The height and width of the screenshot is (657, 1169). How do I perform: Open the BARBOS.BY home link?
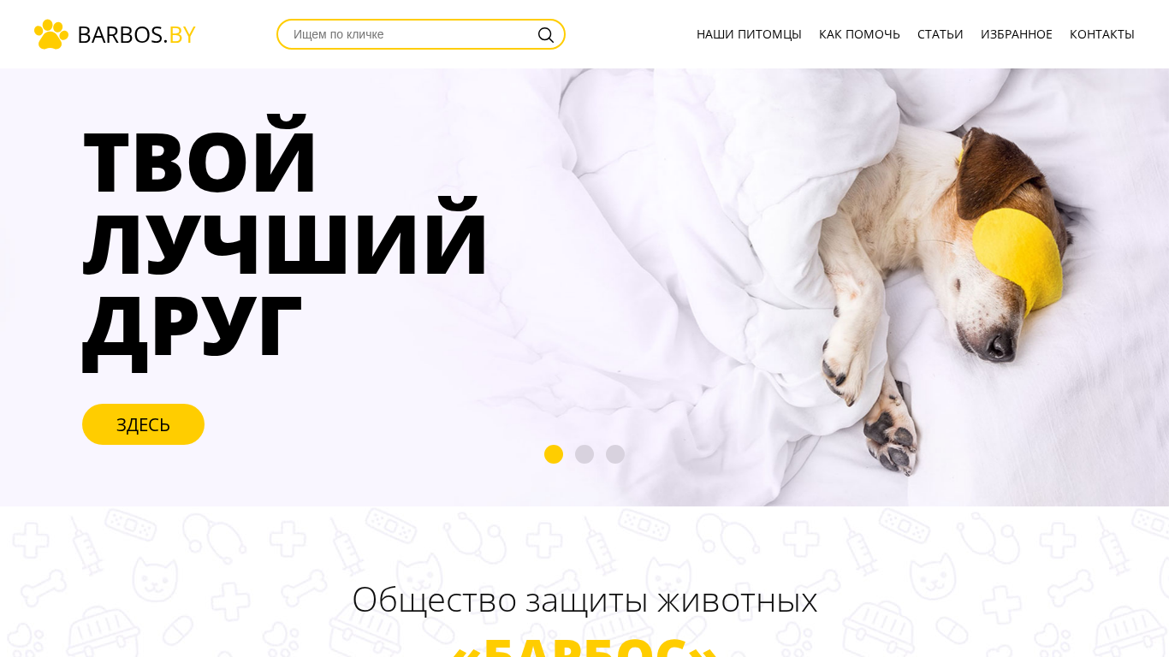115,34
